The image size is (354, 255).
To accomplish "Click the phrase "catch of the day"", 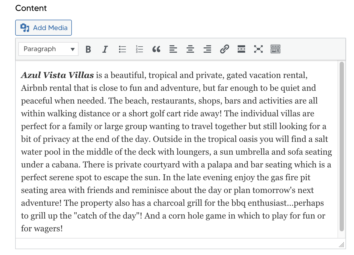I will 106,216.
